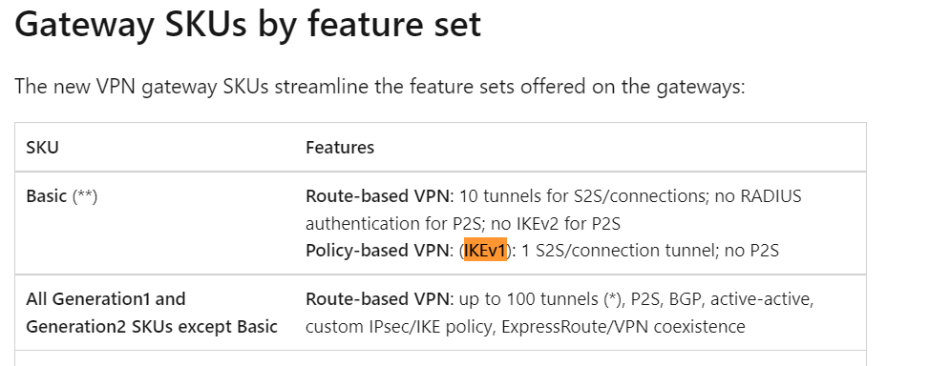The height and width of the screenshot is (366, 929).
Task: Select the 'Features' column header
Action: 340,147
